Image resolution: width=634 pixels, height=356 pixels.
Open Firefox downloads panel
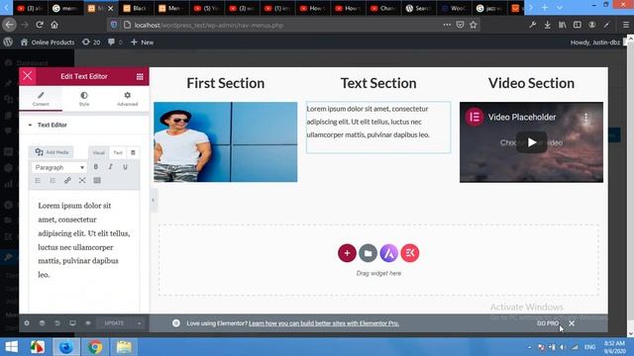(548, 25)
